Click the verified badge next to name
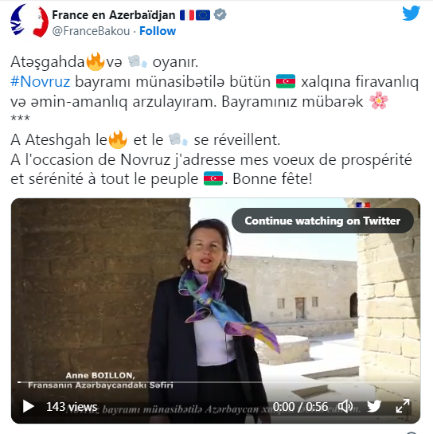 [x=220, y=14]
